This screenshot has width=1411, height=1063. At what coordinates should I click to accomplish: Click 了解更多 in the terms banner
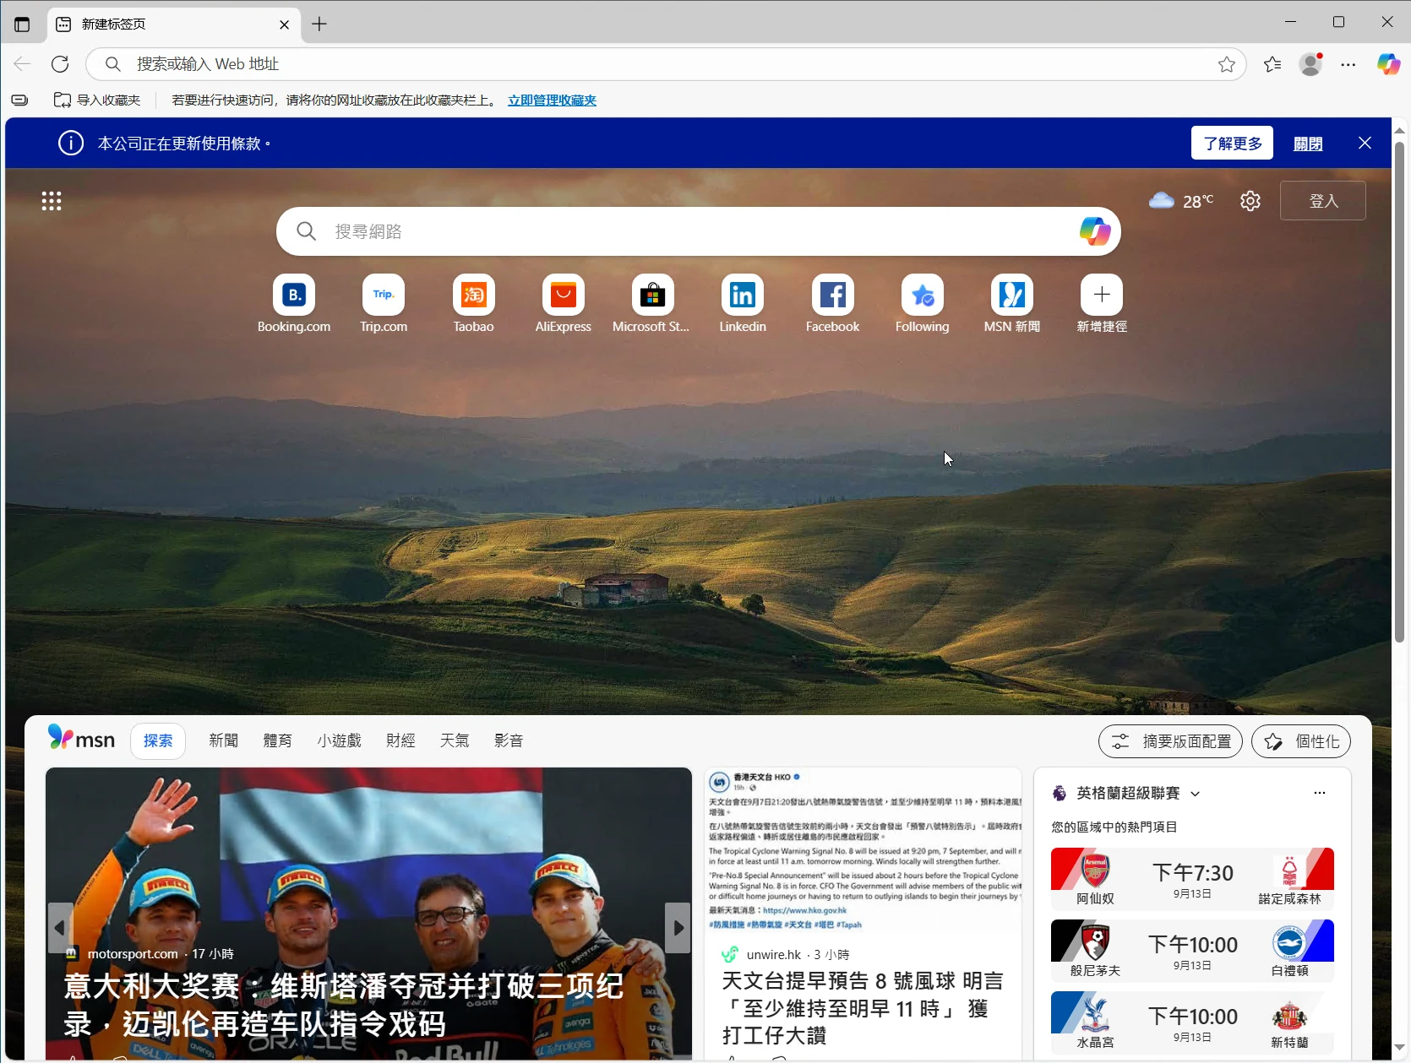coord(1232,144)
